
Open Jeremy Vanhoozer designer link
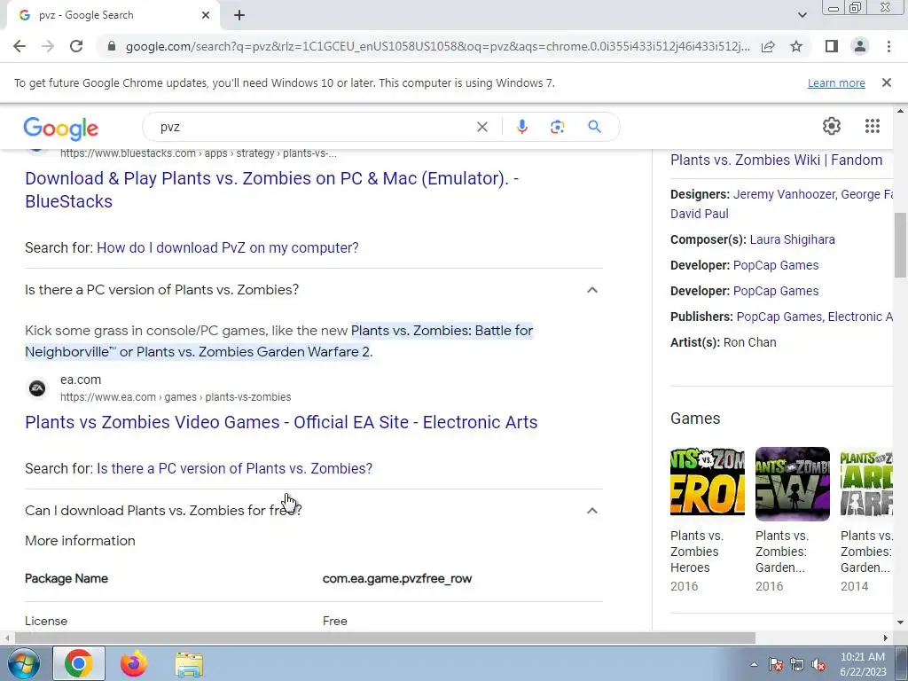(785, 194)
